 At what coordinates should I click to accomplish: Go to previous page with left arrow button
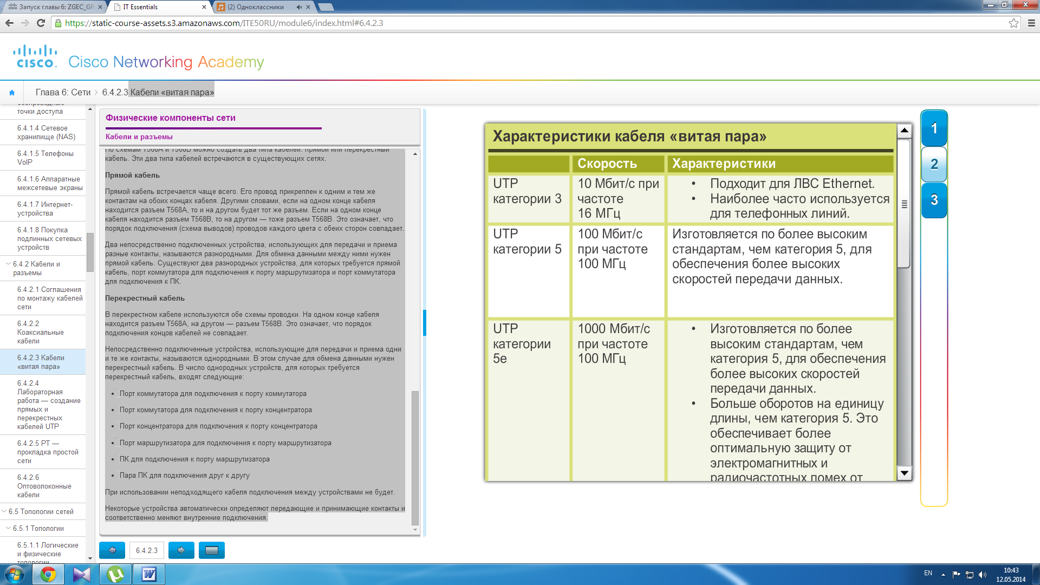coord(112,550)
